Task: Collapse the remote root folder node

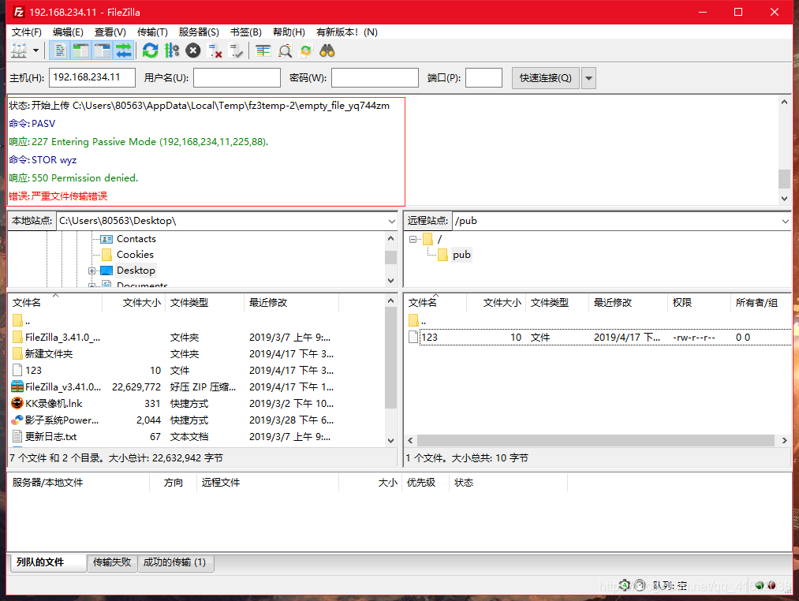Action: (x=413, y=239)
